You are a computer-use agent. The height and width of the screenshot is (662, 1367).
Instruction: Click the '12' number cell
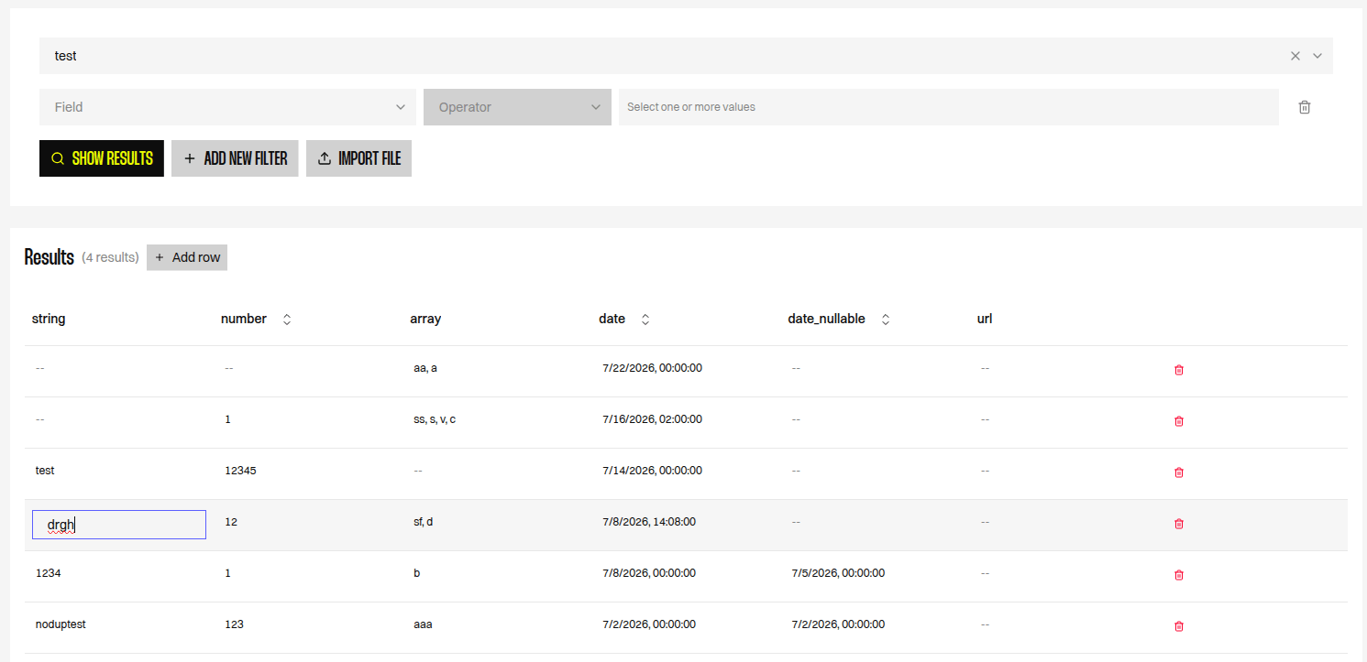click(231, 522)
